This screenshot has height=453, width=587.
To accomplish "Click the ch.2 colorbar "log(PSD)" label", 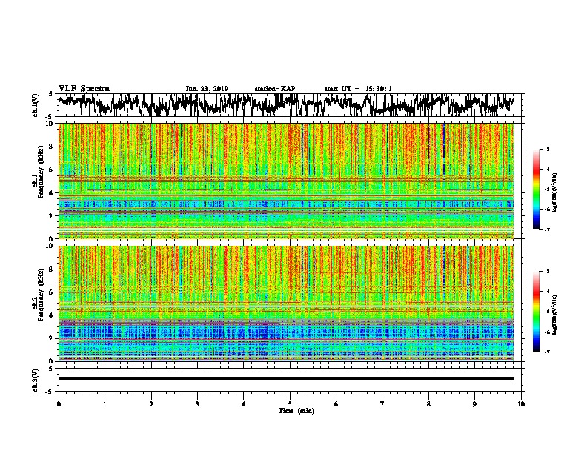I will [554, 315].
